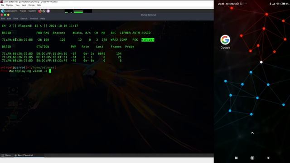Open the Menu icon in bottom panel
Image resolution: width=290 pixels, height=163 pixels.
tap(3, 155)
